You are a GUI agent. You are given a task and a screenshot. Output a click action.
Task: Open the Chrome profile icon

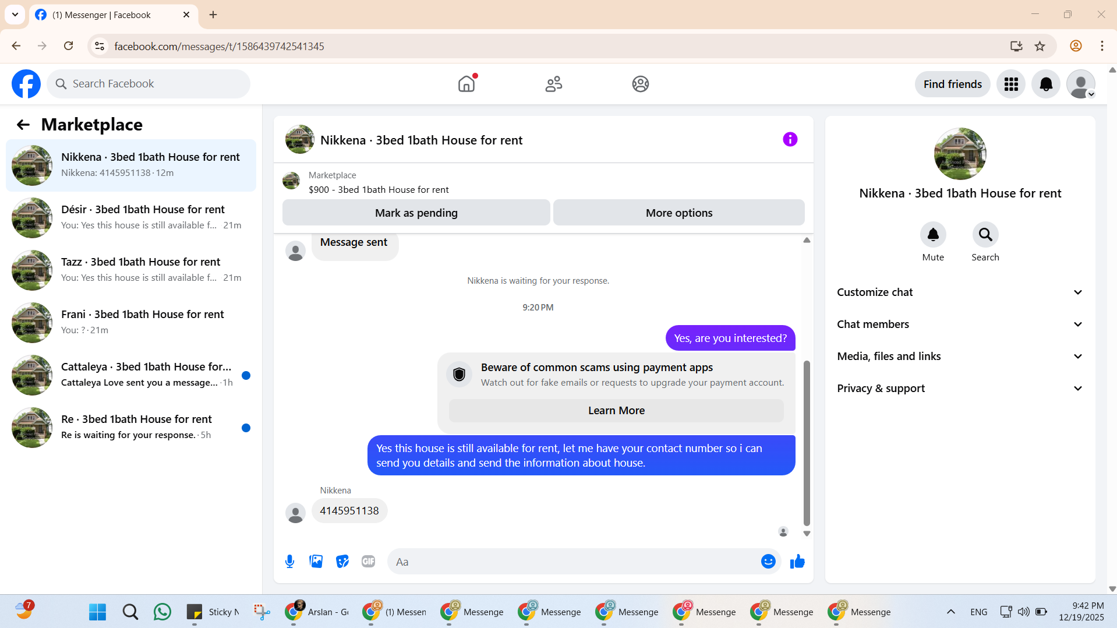[x=1076, y=46]
